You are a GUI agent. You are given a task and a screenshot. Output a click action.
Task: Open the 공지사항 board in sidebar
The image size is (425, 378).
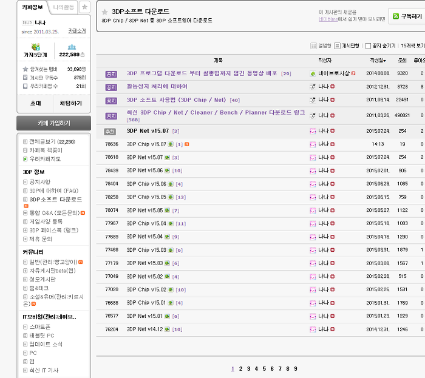(40, 182)
